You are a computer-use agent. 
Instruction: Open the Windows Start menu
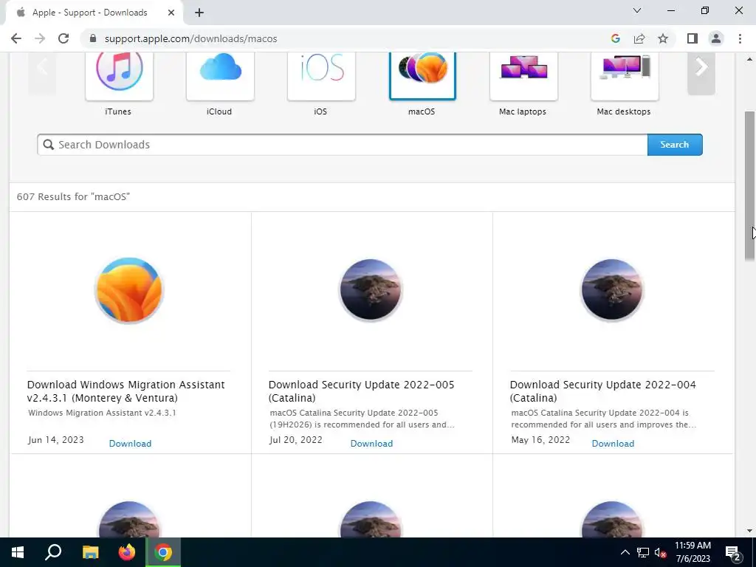point(18,552)
